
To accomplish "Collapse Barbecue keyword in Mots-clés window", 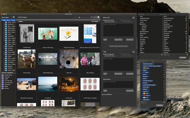I will pos(139,24).
